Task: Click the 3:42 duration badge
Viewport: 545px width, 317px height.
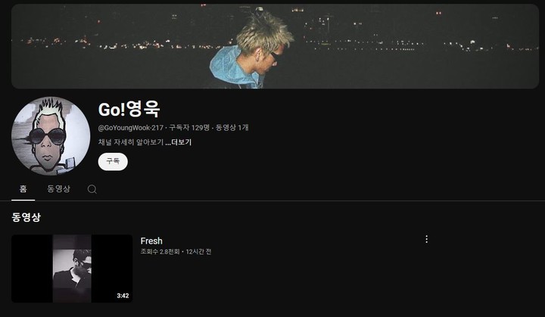Action: coord(123,296)
